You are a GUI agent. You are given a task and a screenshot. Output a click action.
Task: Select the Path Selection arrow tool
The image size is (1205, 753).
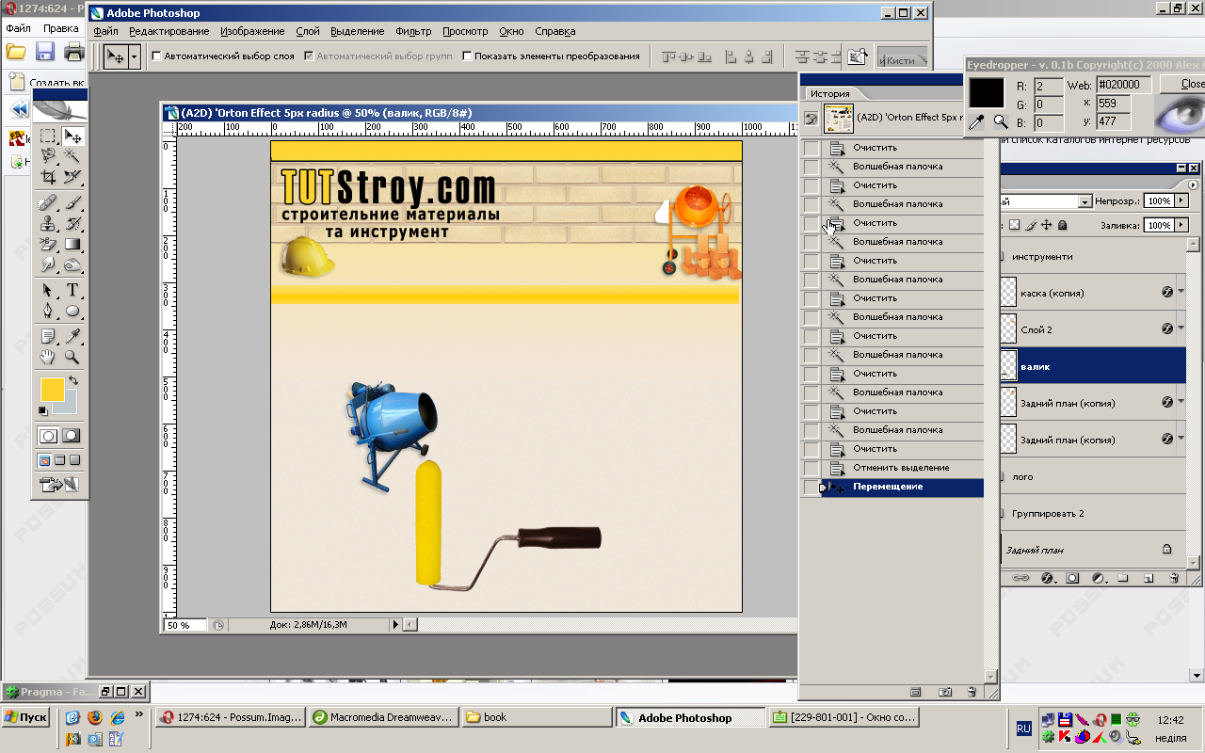click(x=48, y=290)
